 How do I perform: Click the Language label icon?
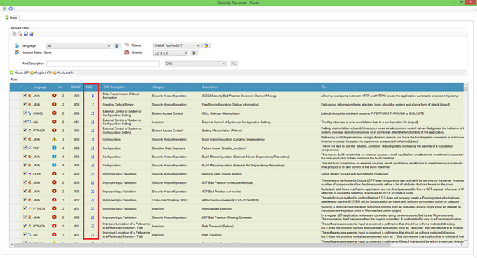click(17, 45)
